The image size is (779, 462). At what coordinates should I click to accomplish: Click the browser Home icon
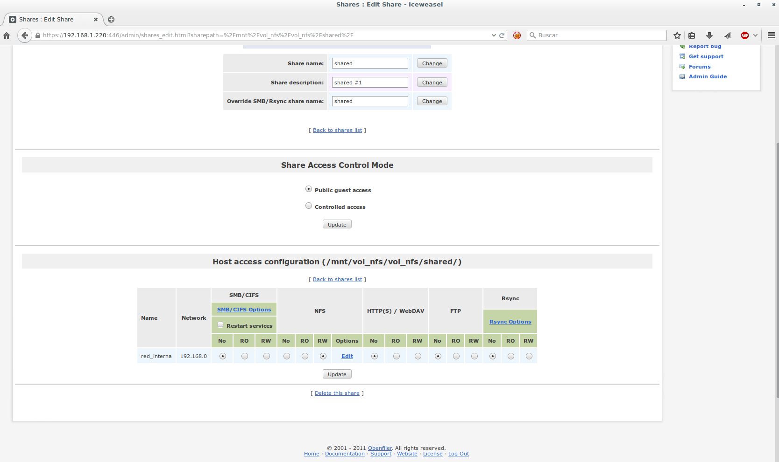[x=7, y=35]
